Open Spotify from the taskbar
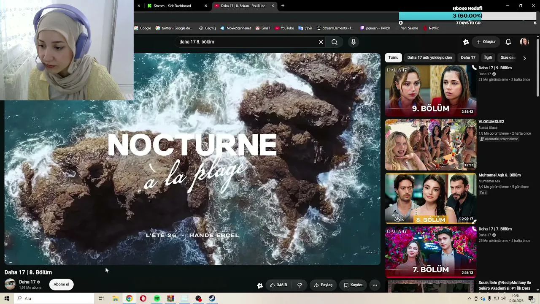Image resolution: width=540 pixels, height=304 pixels. point(157,299)
